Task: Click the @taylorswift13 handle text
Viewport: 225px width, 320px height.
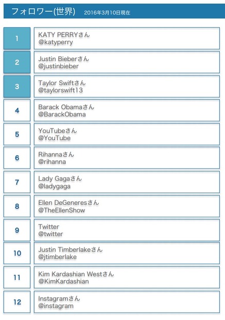Action: pyautogui.click(x=60, y=90)
